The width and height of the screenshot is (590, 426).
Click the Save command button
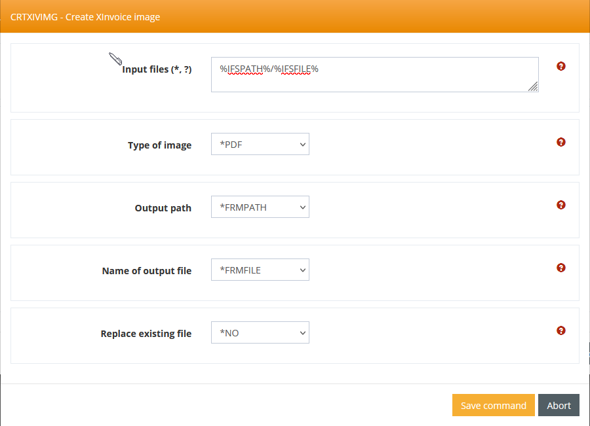(493, 405)
